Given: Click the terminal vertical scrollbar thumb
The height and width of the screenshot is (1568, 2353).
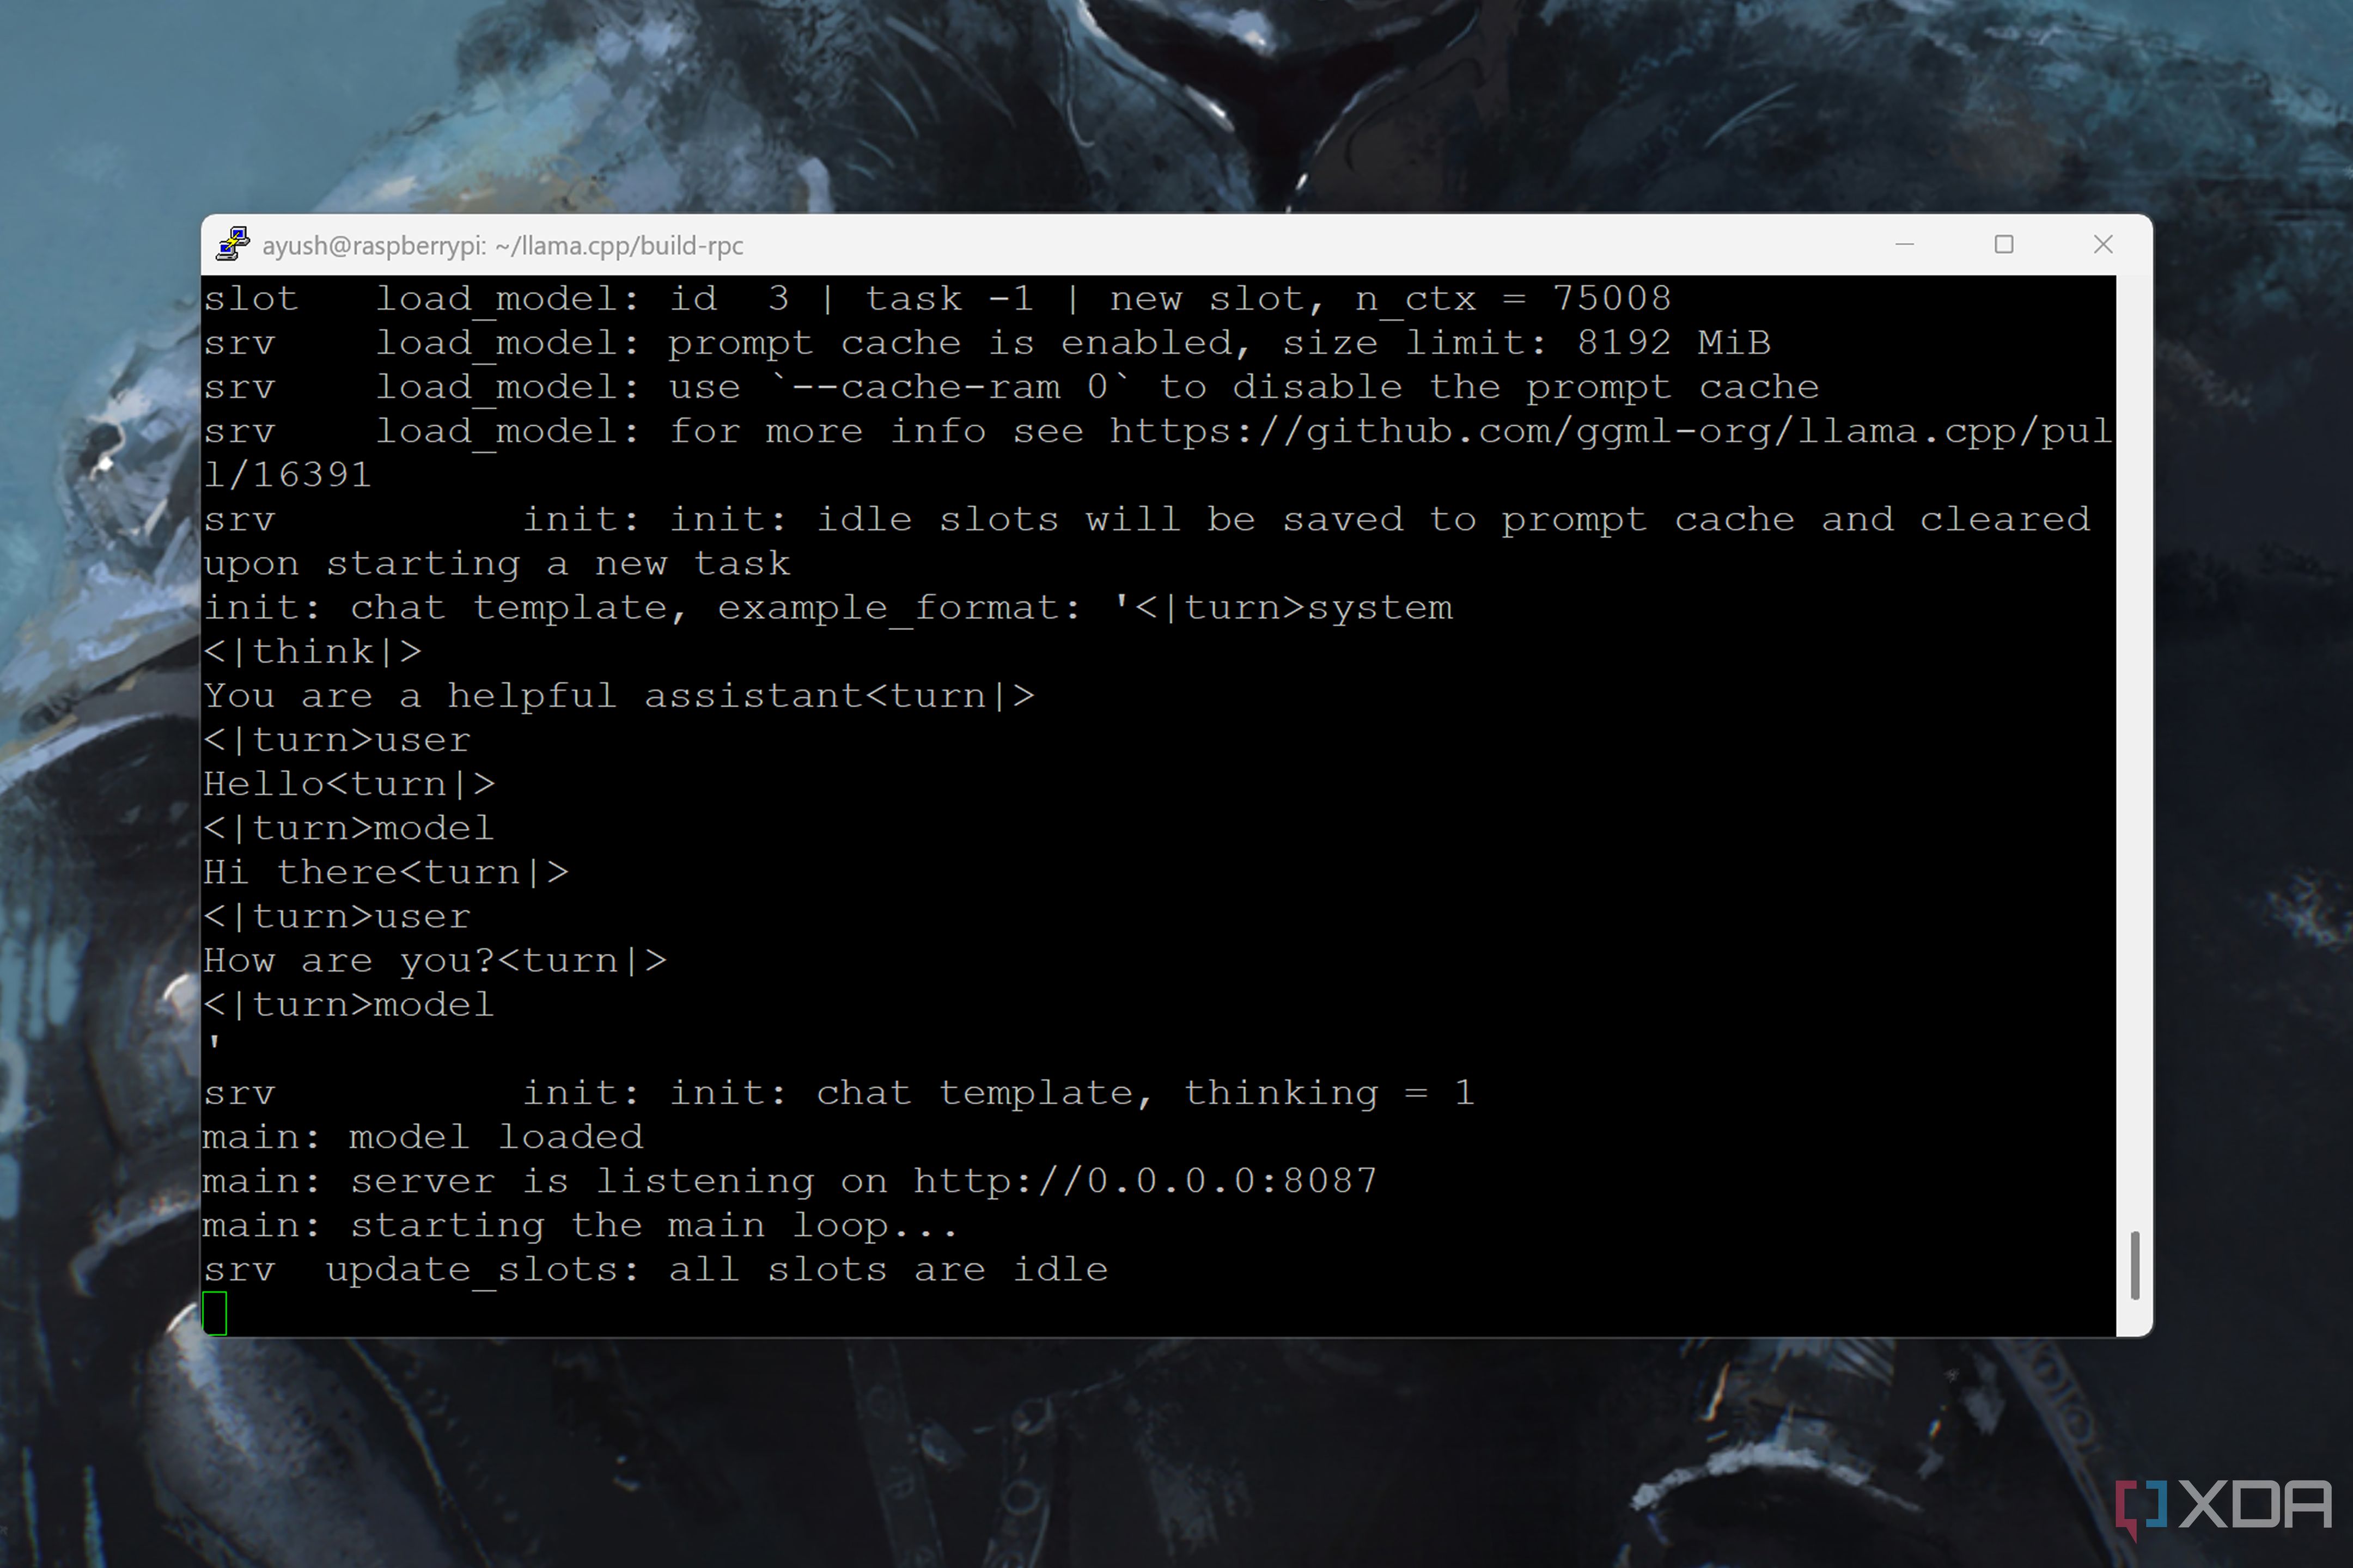Looking at the screenshot, I should [x=2135, y=1265].
